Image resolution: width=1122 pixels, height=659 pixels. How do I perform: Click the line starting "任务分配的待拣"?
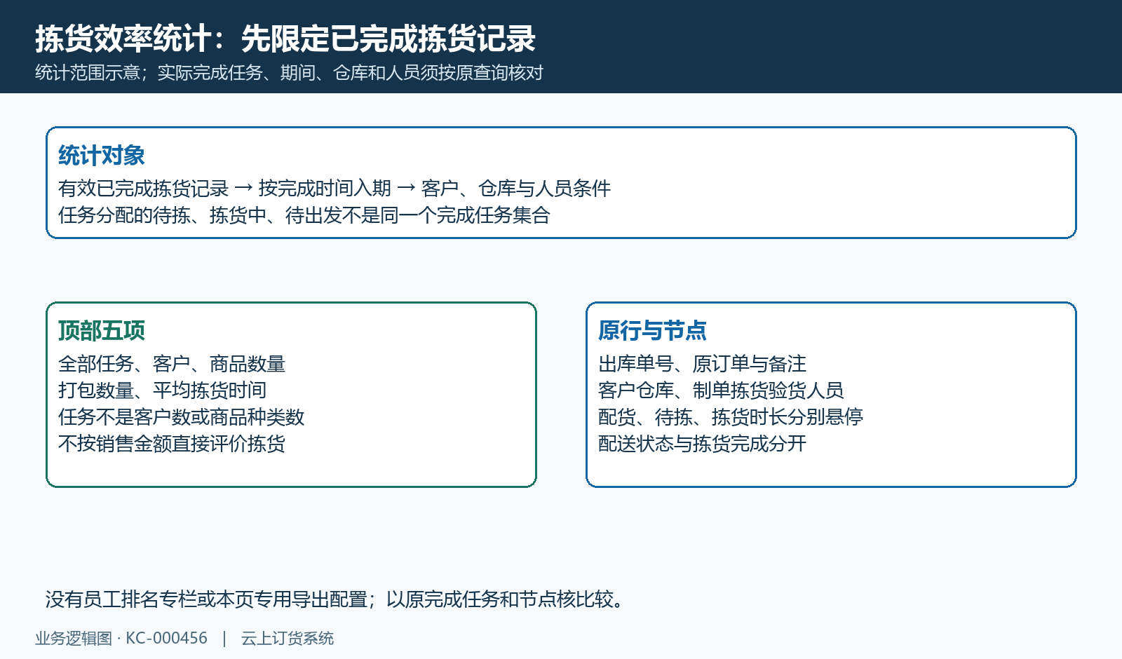[304, 215]
